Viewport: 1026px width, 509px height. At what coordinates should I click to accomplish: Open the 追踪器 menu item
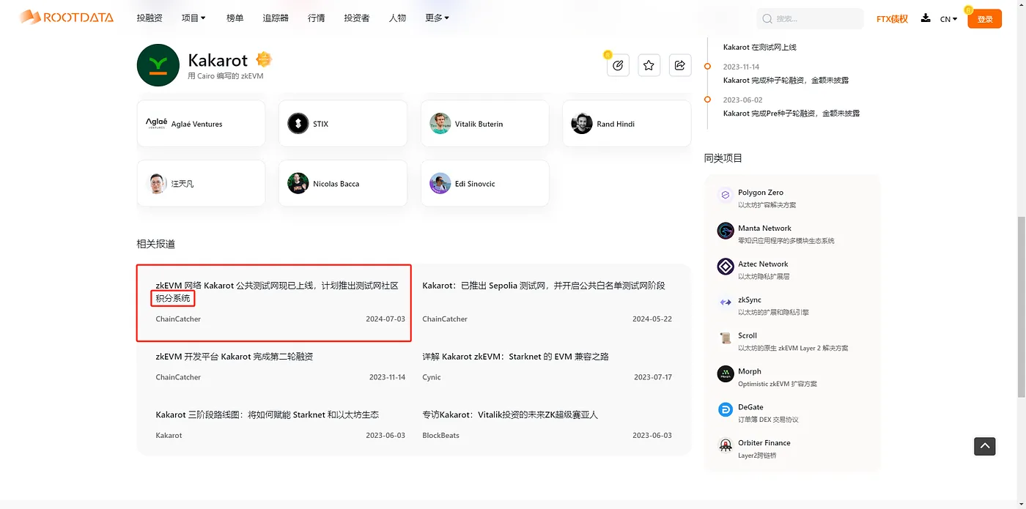click(276, 18)
